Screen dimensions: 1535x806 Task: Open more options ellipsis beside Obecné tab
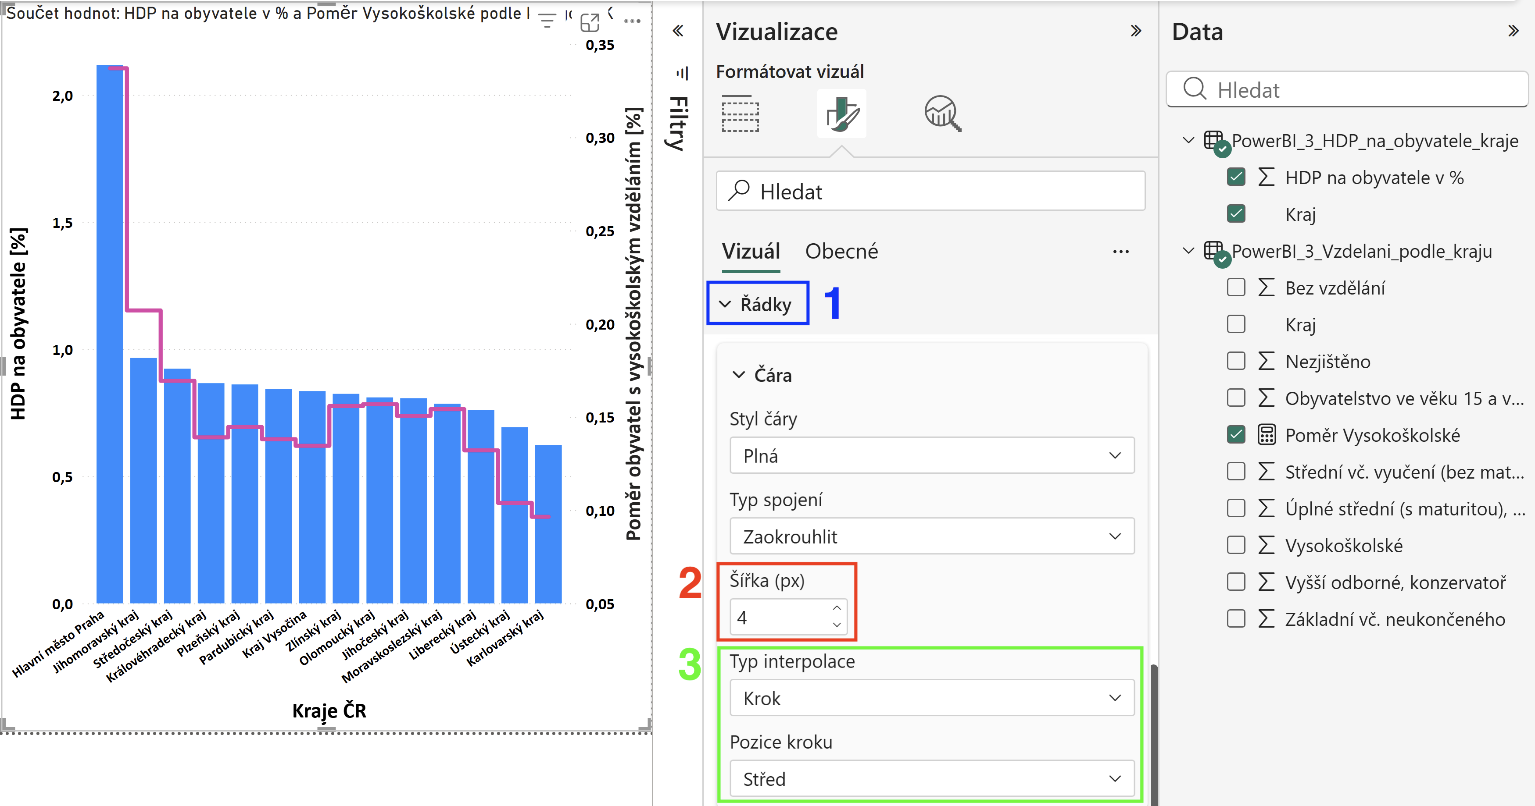pos(1121,252)
